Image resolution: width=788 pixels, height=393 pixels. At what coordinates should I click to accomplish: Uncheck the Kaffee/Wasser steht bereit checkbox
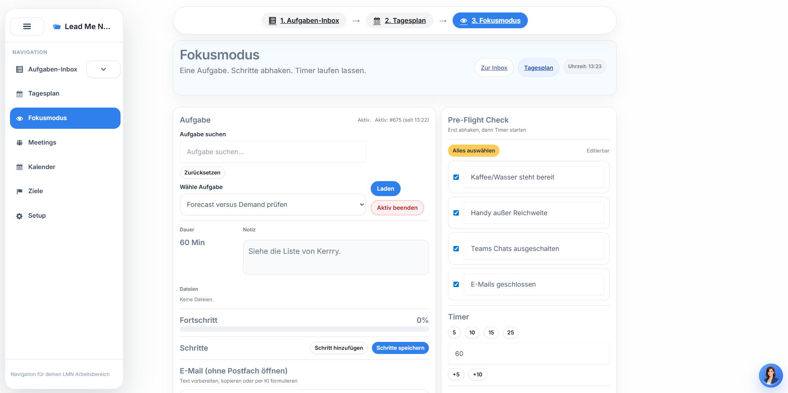[456, 177]
